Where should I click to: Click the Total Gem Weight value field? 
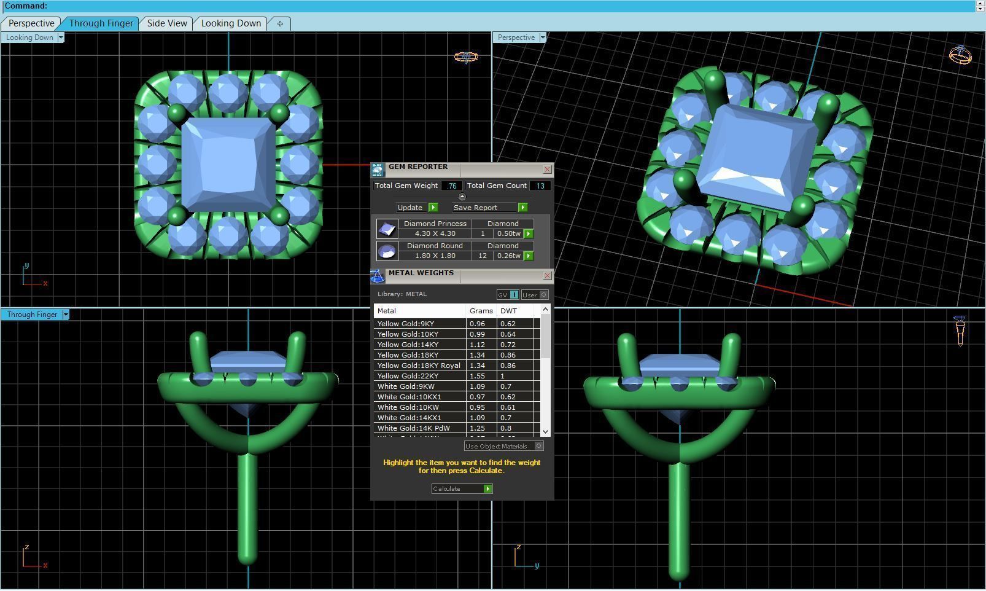coord(452,186)
